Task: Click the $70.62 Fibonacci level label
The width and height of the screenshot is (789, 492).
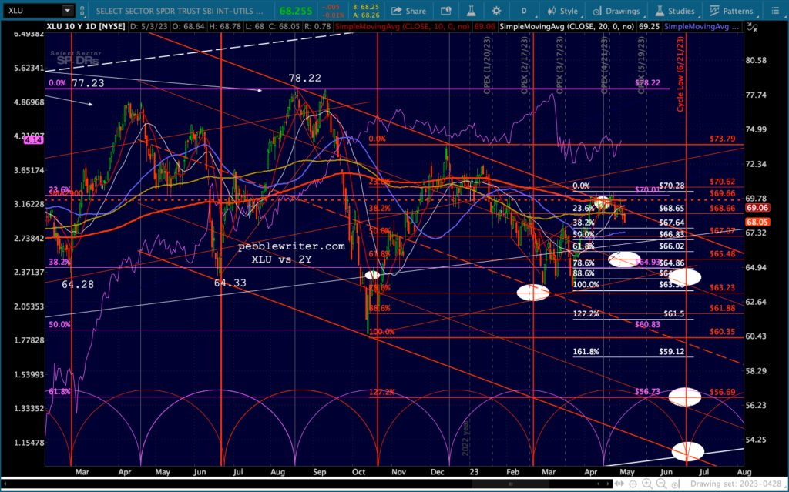Action: [723, 182]
